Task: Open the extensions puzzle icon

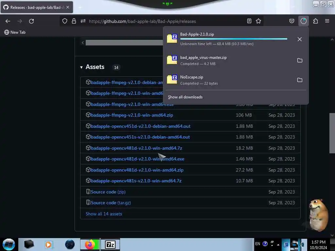Action: pos(315,21)
